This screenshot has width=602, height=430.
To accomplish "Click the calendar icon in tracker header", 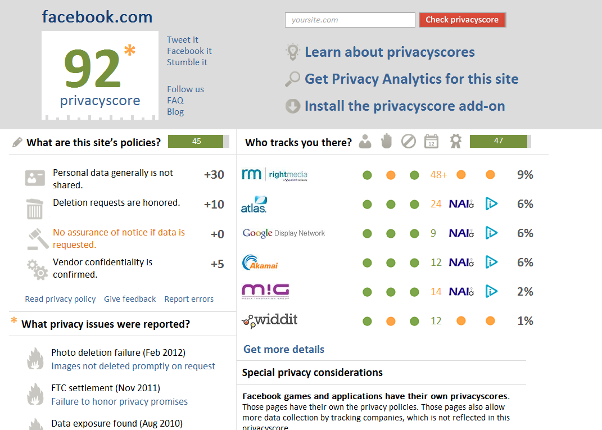I will click(432, 141).
